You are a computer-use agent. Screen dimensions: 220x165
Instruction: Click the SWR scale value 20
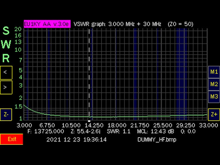tap(18, 29)
